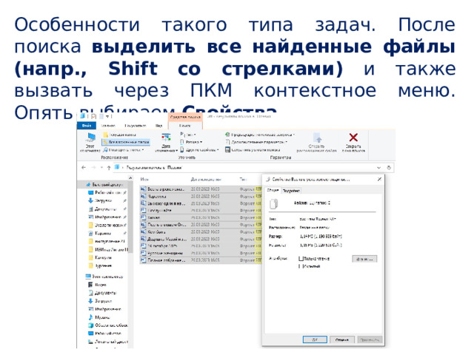Open Music folder under This PC

[99, 317]
